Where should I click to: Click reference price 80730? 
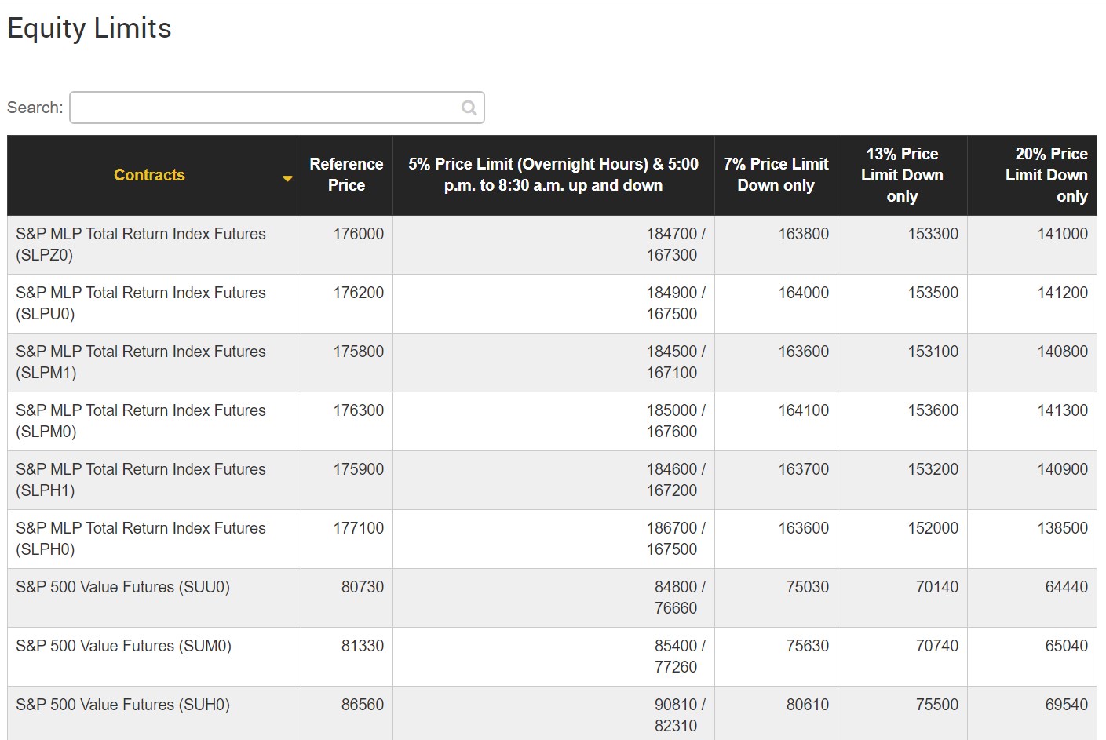[x=363, y=587]
